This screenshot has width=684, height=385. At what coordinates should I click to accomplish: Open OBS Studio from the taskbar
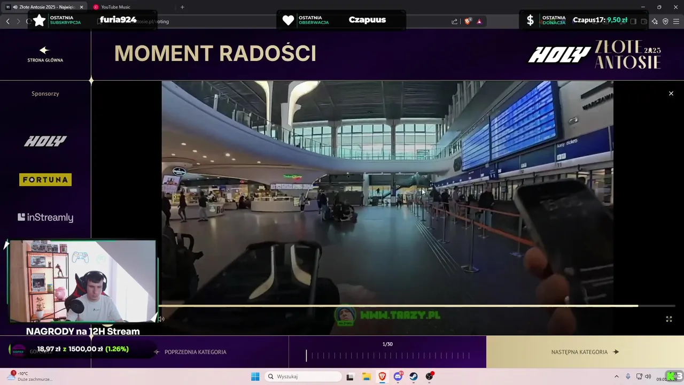429,376
